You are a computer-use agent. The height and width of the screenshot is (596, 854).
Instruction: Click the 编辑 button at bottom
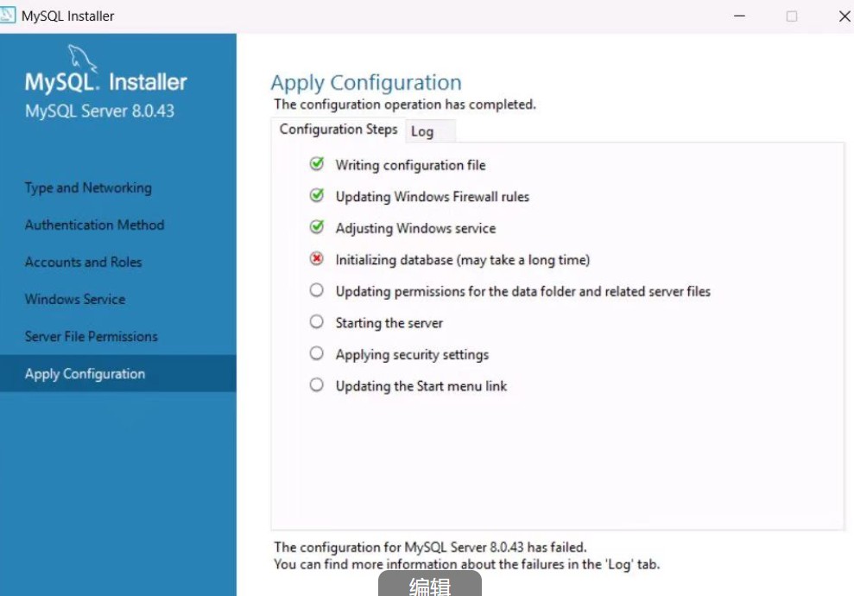click(x=430, y=584)
